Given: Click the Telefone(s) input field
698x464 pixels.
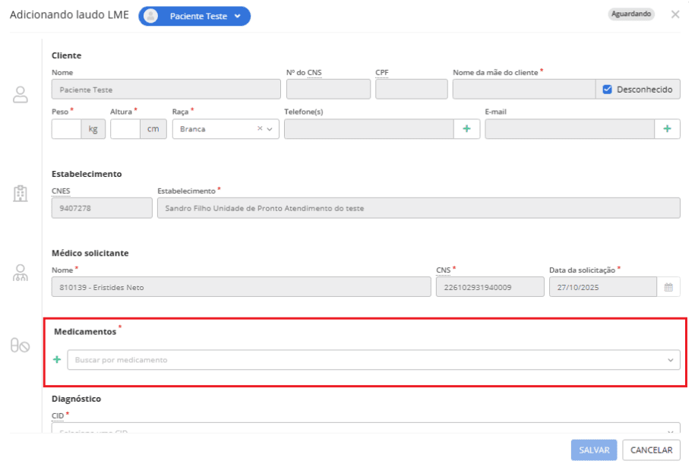Looking at the screenshot, I should pos(368,129).
